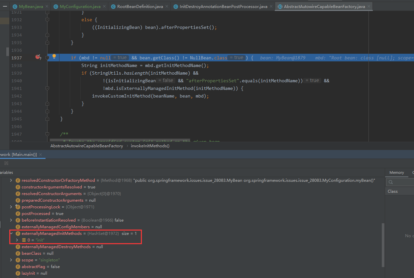Image resolution: width=414 pixels, height=278 pixels.
Task: Click the field icon of beanClass
Action: (x=18, y=253)
